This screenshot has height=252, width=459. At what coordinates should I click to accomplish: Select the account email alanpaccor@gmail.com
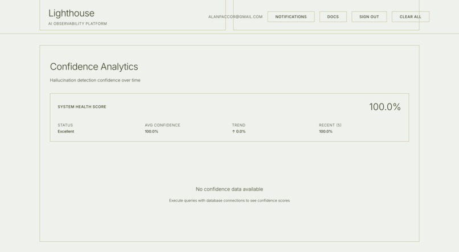(235, 16)
